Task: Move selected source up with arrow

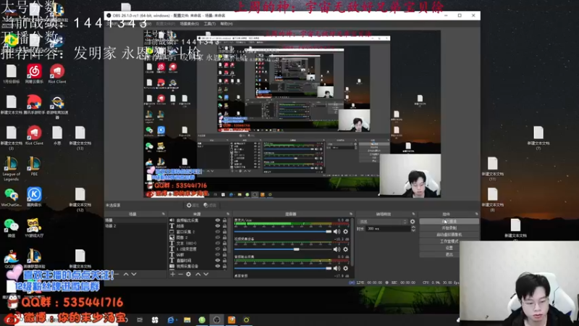Action: 198,275
